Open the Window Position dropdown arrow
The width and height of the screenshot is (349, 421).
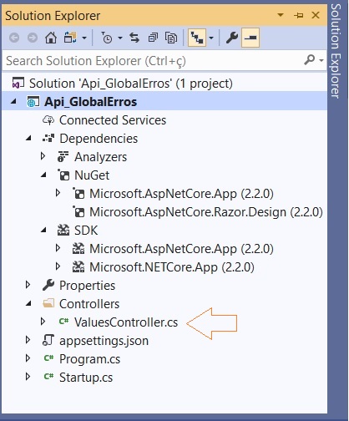[x=281, y=15]
